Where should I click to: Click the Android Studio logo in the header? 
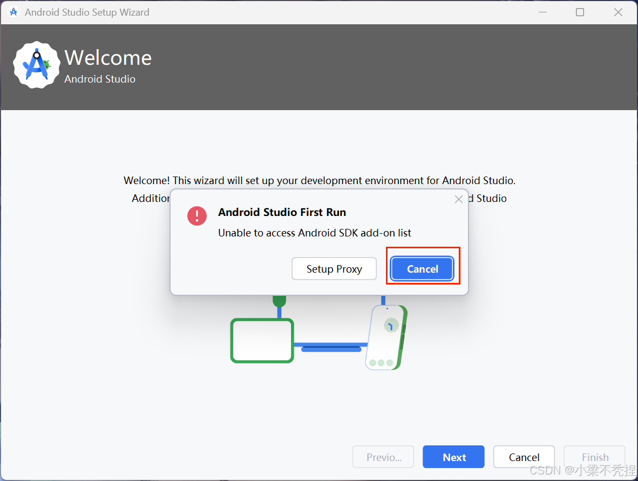coord(37,65)
